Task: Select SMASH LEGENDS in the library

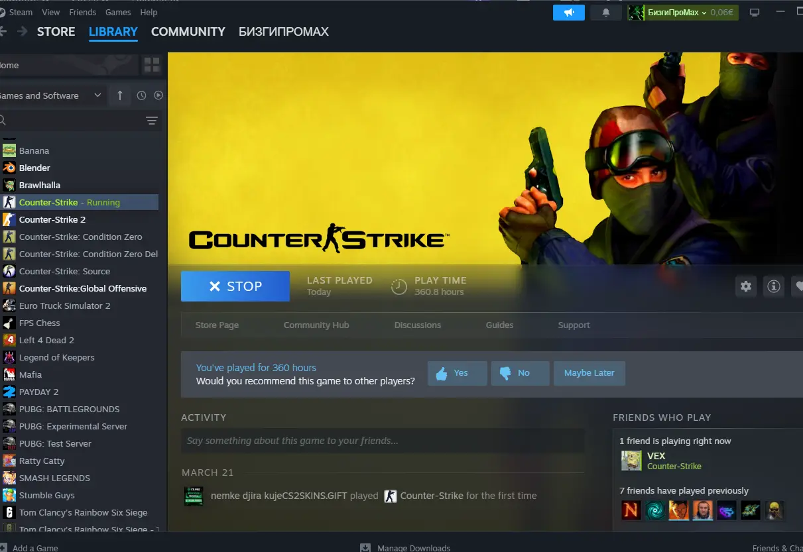Action: pyautogui.click(x=80, y=478)
